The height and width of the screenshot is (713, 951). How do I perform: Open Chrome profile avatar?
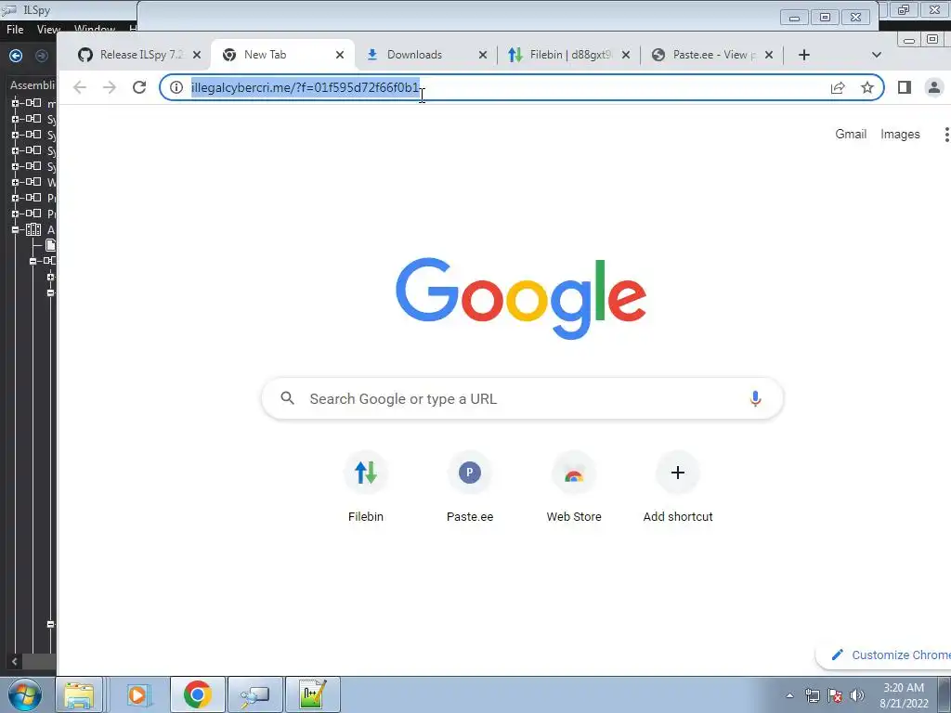(934, 87)
